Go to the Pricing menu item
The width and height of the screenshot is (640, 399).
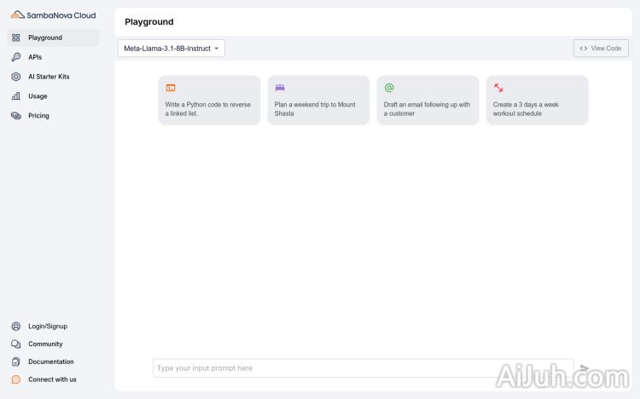[38, 116]
